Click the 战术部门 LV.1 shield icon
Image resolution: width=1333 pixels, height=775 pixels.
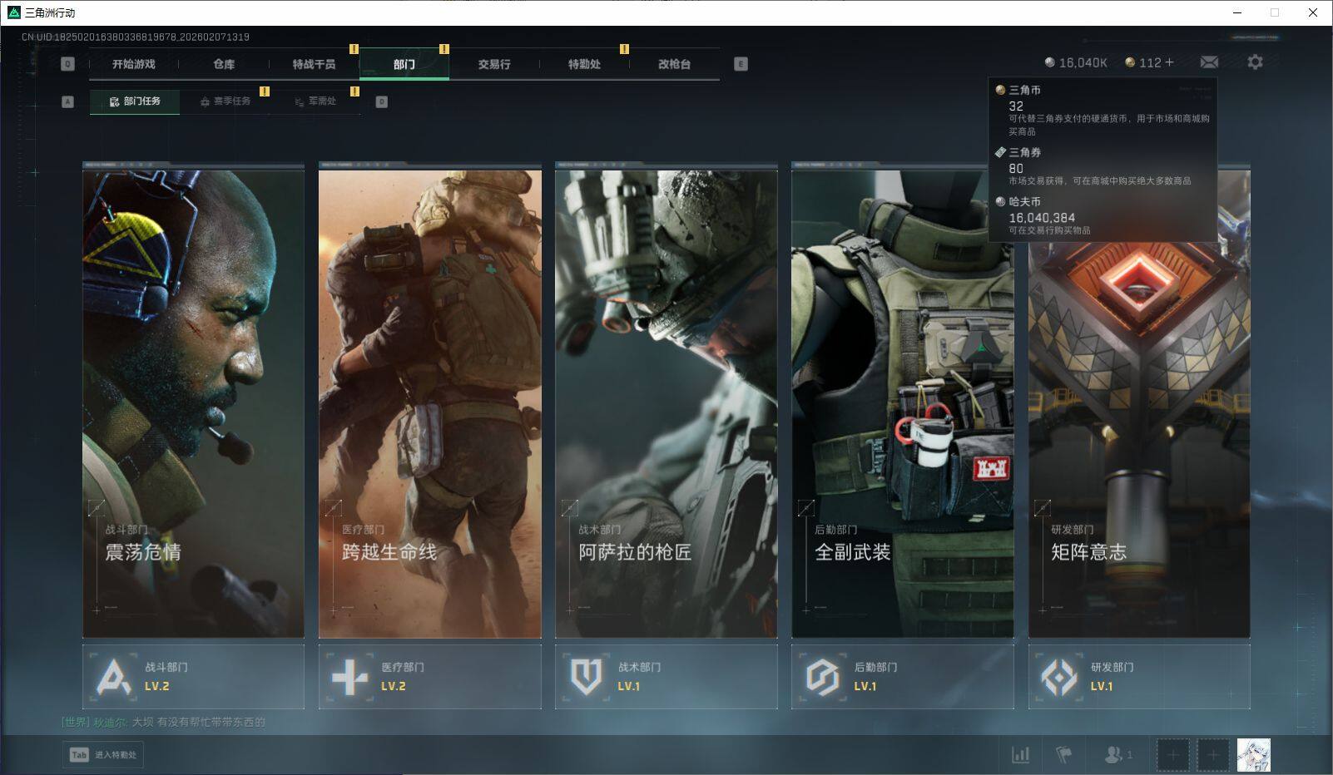pos(586,677)
